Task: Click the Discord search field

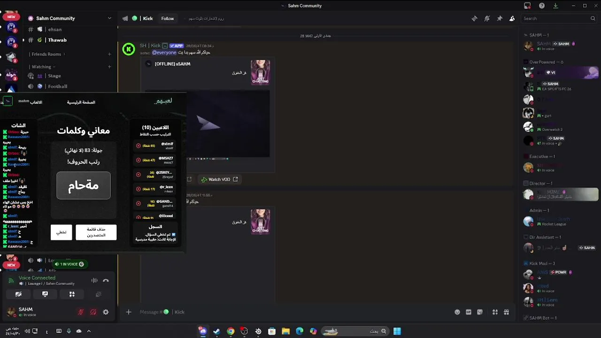Action: [559, 18]
